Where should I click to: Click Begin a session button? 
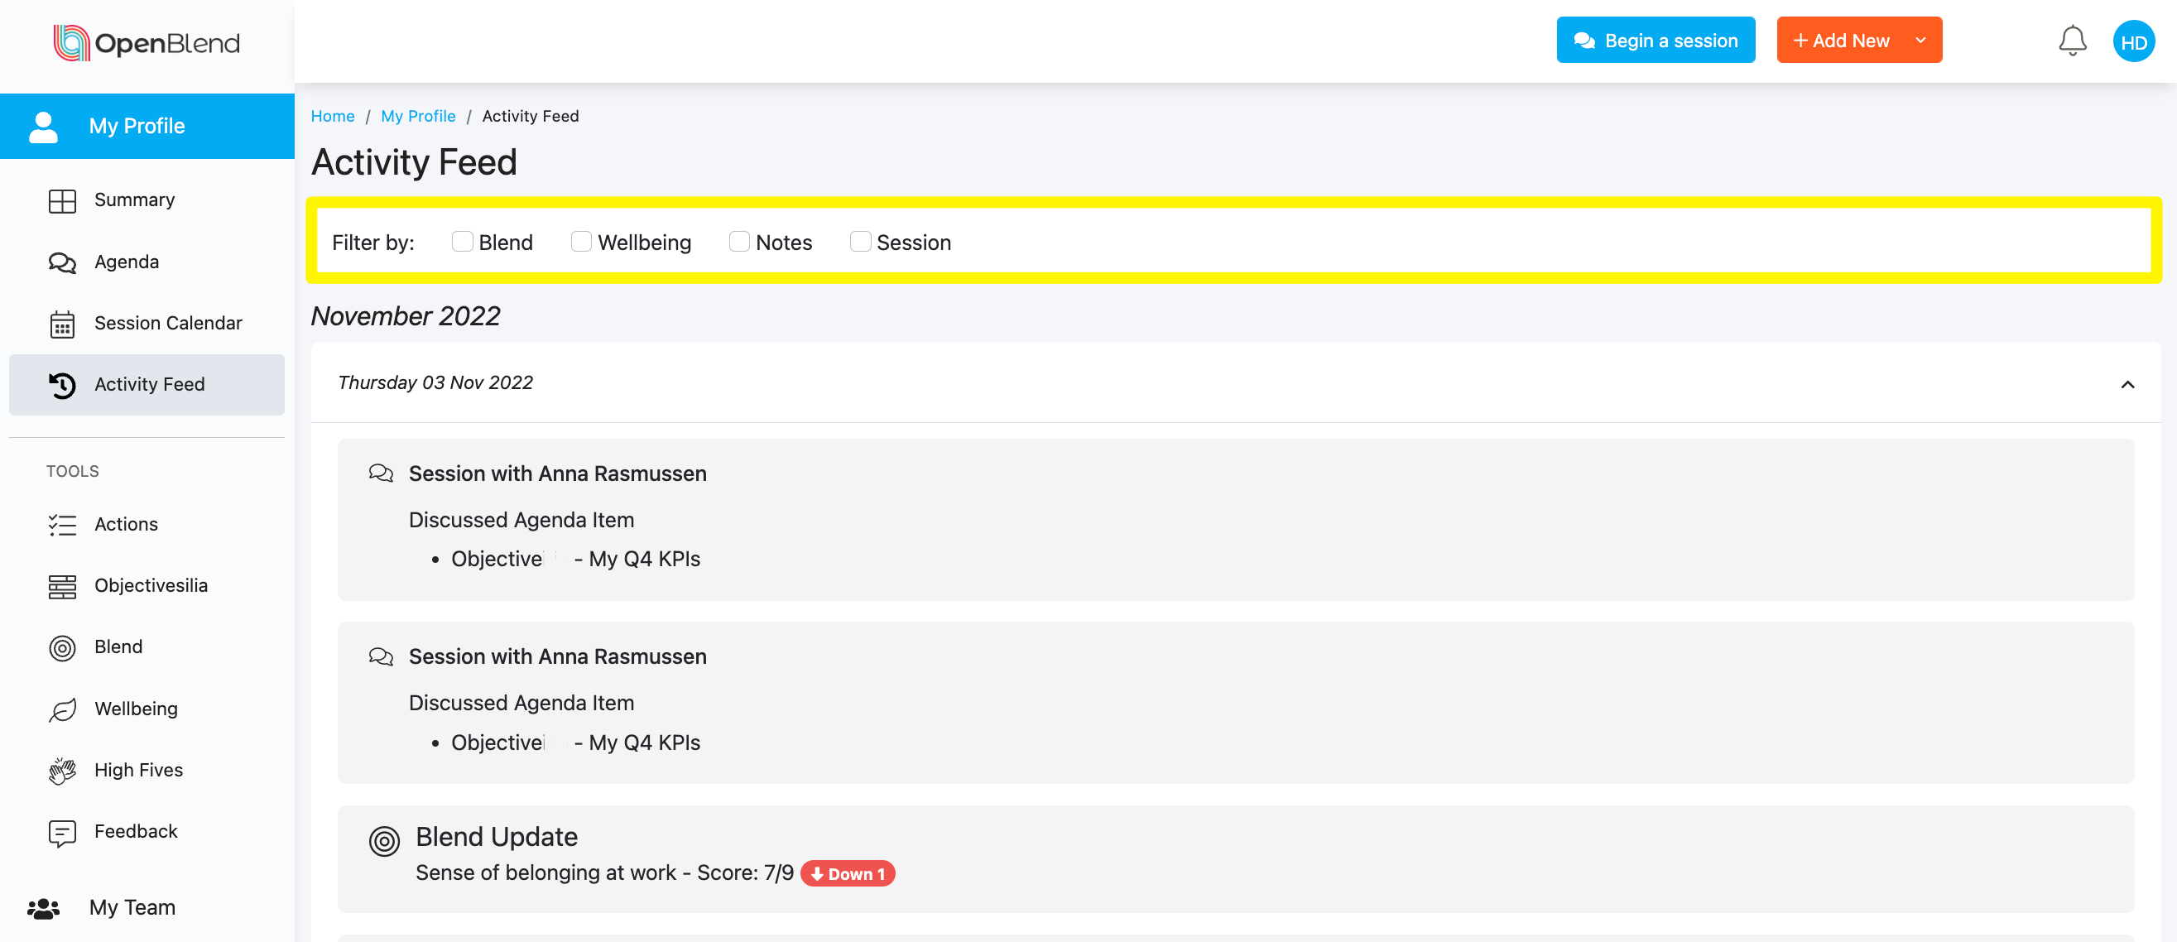[x=1655, y=41]
